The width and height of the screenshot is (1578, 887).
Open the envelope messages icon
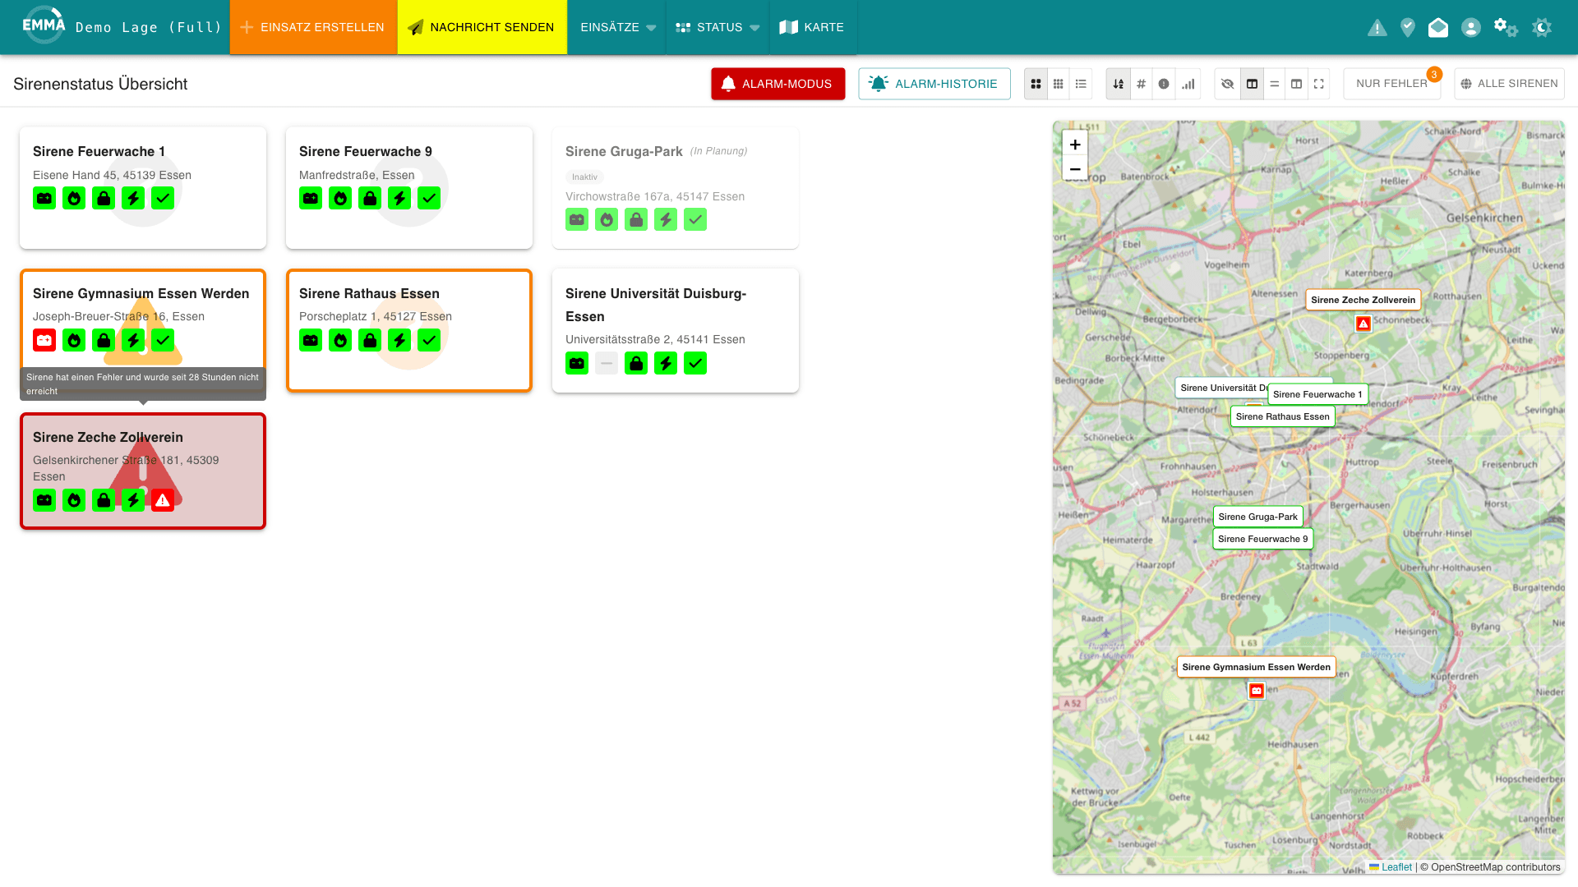[1438, 28]
